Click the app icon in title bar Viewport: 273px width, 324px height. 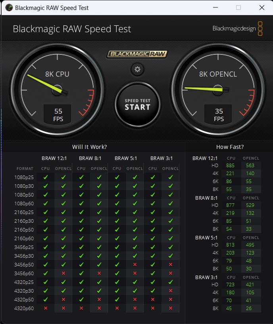(9, 8)
